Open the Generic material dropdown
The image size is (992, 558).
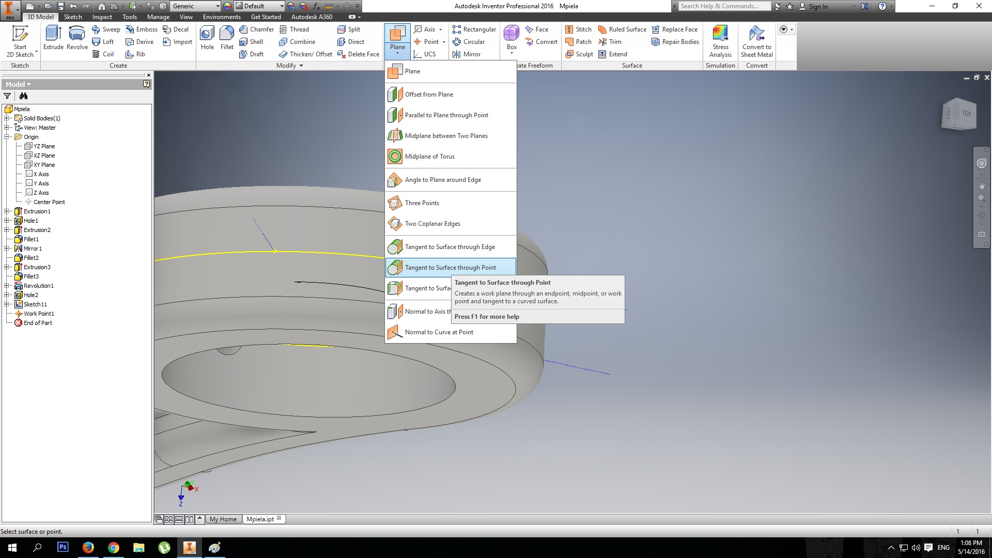218,6
